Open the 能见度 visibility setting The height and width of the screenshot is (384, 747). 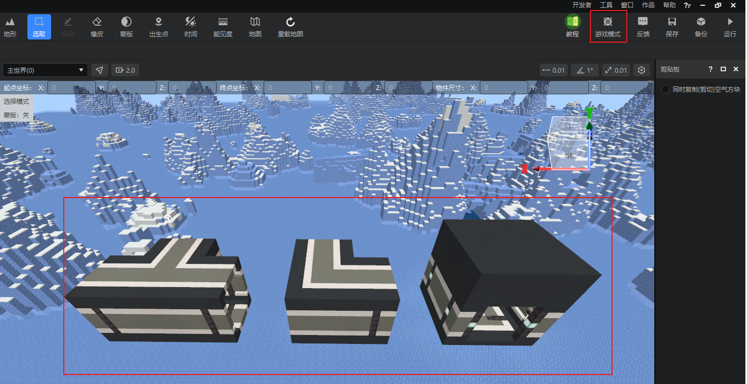tap(223, 27)
